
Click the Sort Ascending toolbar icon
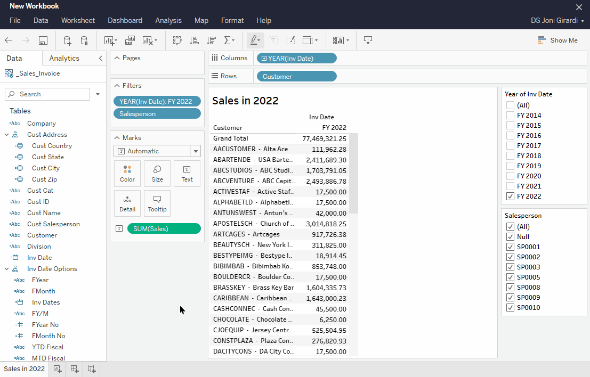click(x=194, y=40)
